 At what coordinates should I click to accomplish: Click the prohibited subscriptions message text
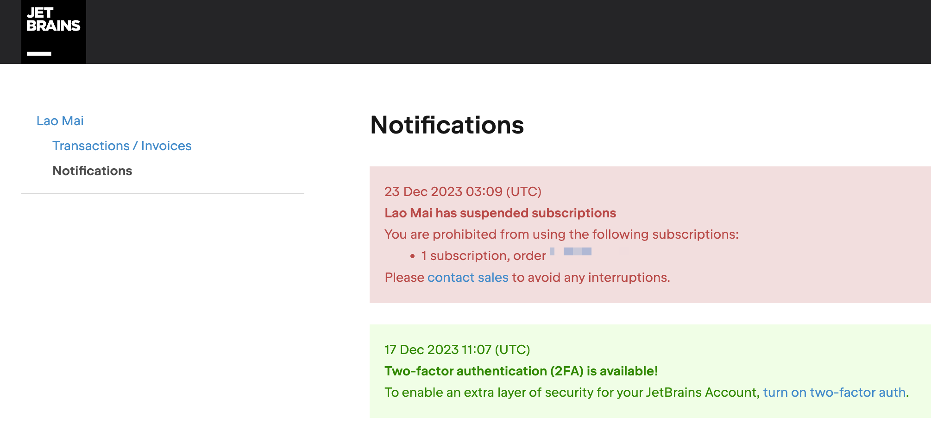tap(561, 235)
